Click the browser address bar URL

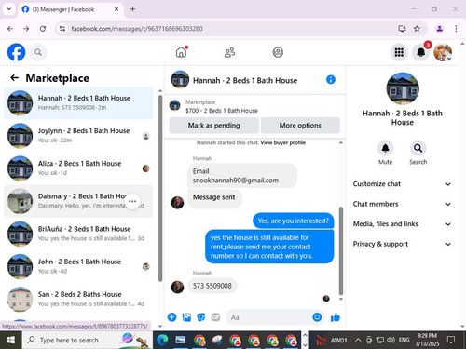tap(137, 29)
